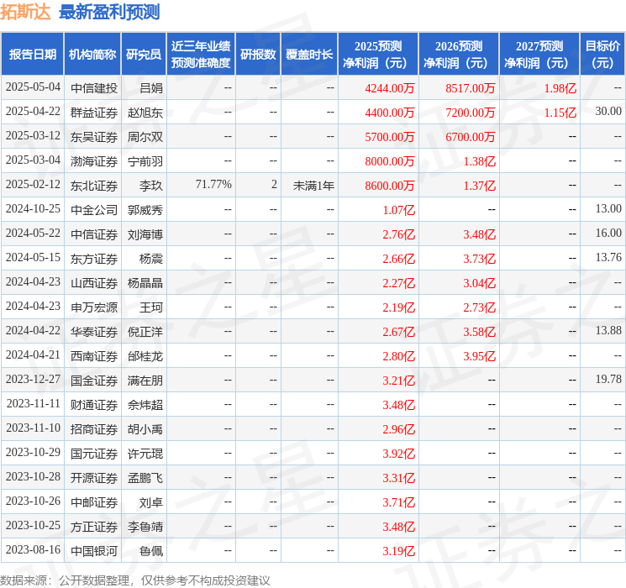The image size is (626, 588).
Task: Click the 8517.00万 profit value
Action: [470, 88]
